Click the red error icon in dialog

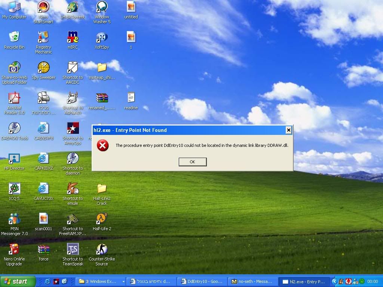click(x=102, y=145)
